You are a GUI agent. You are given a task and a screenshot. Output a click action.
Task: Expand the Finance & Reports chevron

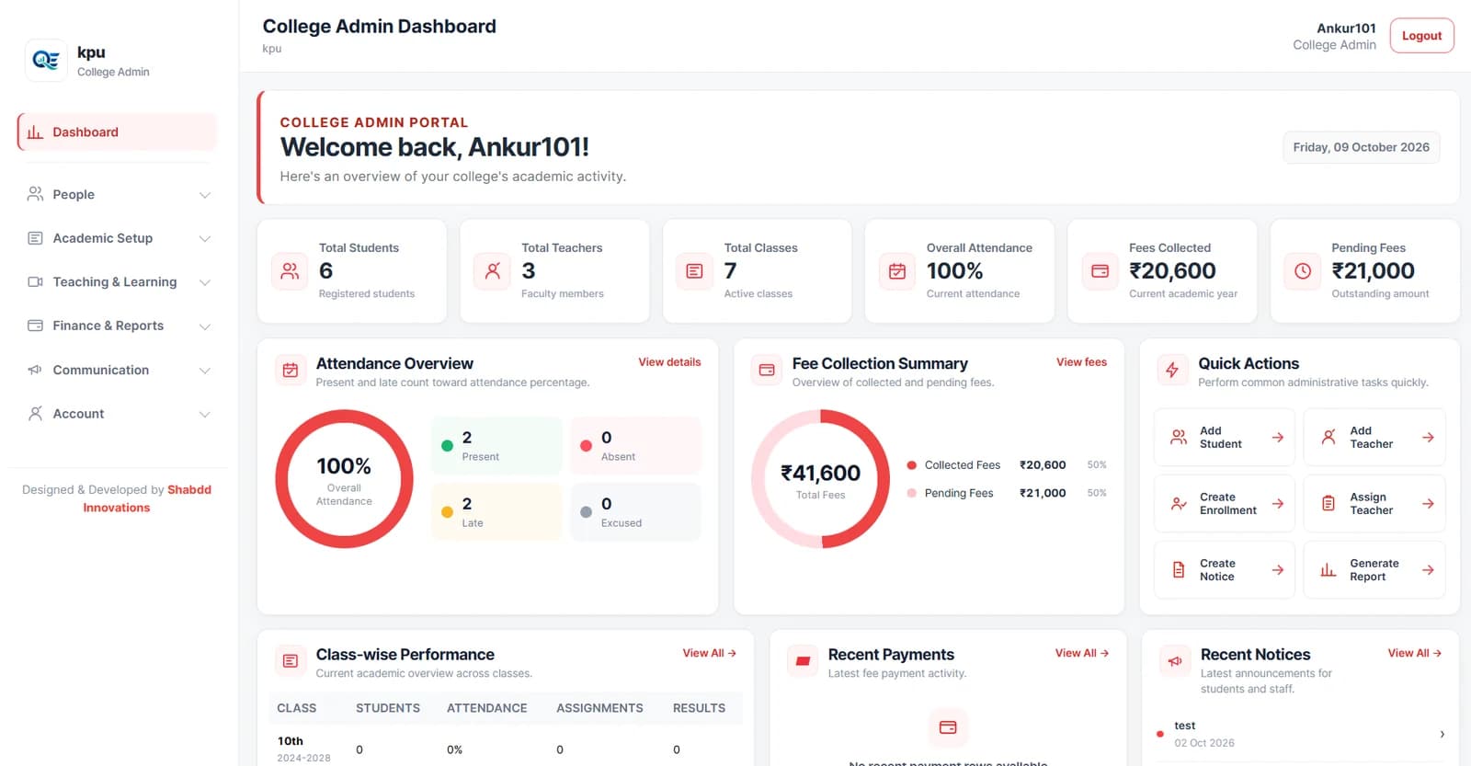coord(205,326)
